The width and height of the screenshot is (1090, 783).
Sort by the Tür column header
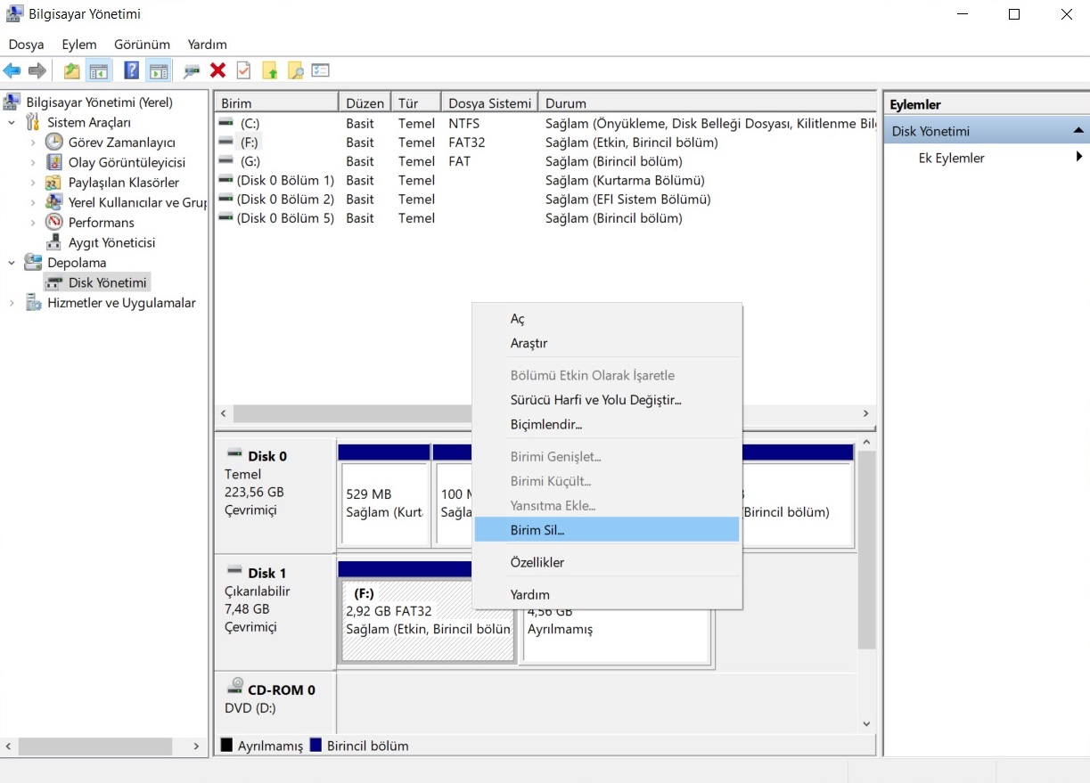coord(417,102)
